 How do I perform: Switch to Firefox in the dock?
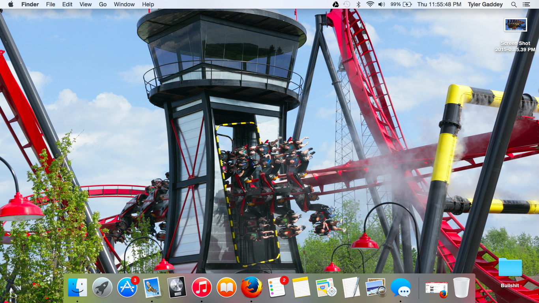point(251,287)
